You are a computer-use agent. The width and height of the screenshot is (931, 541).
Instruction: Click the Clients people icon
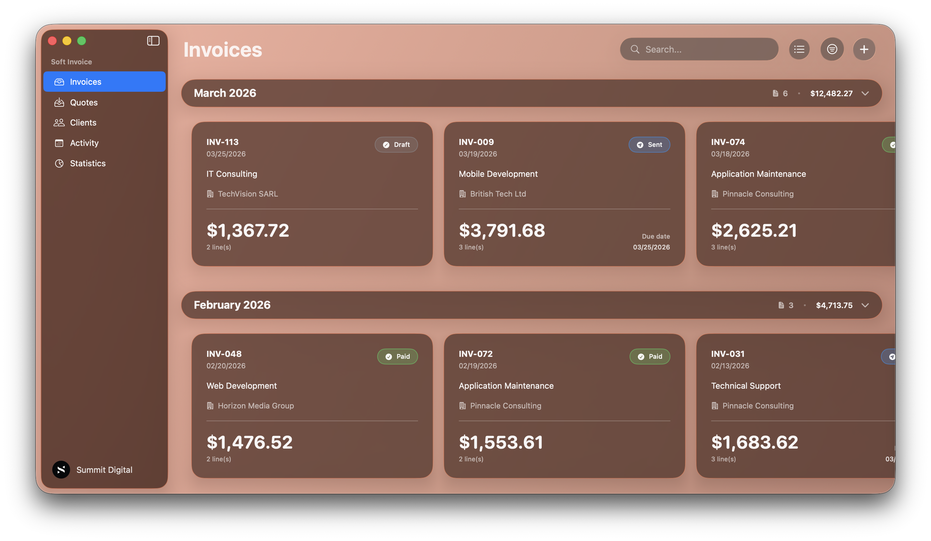click(x=59, y=123)
